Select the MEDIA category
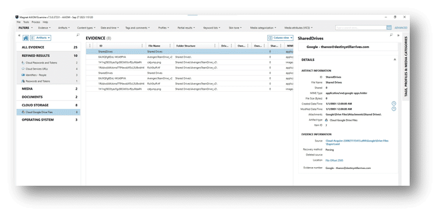Image resolution: width=440 pixels, height=216 pixels. 48,89
